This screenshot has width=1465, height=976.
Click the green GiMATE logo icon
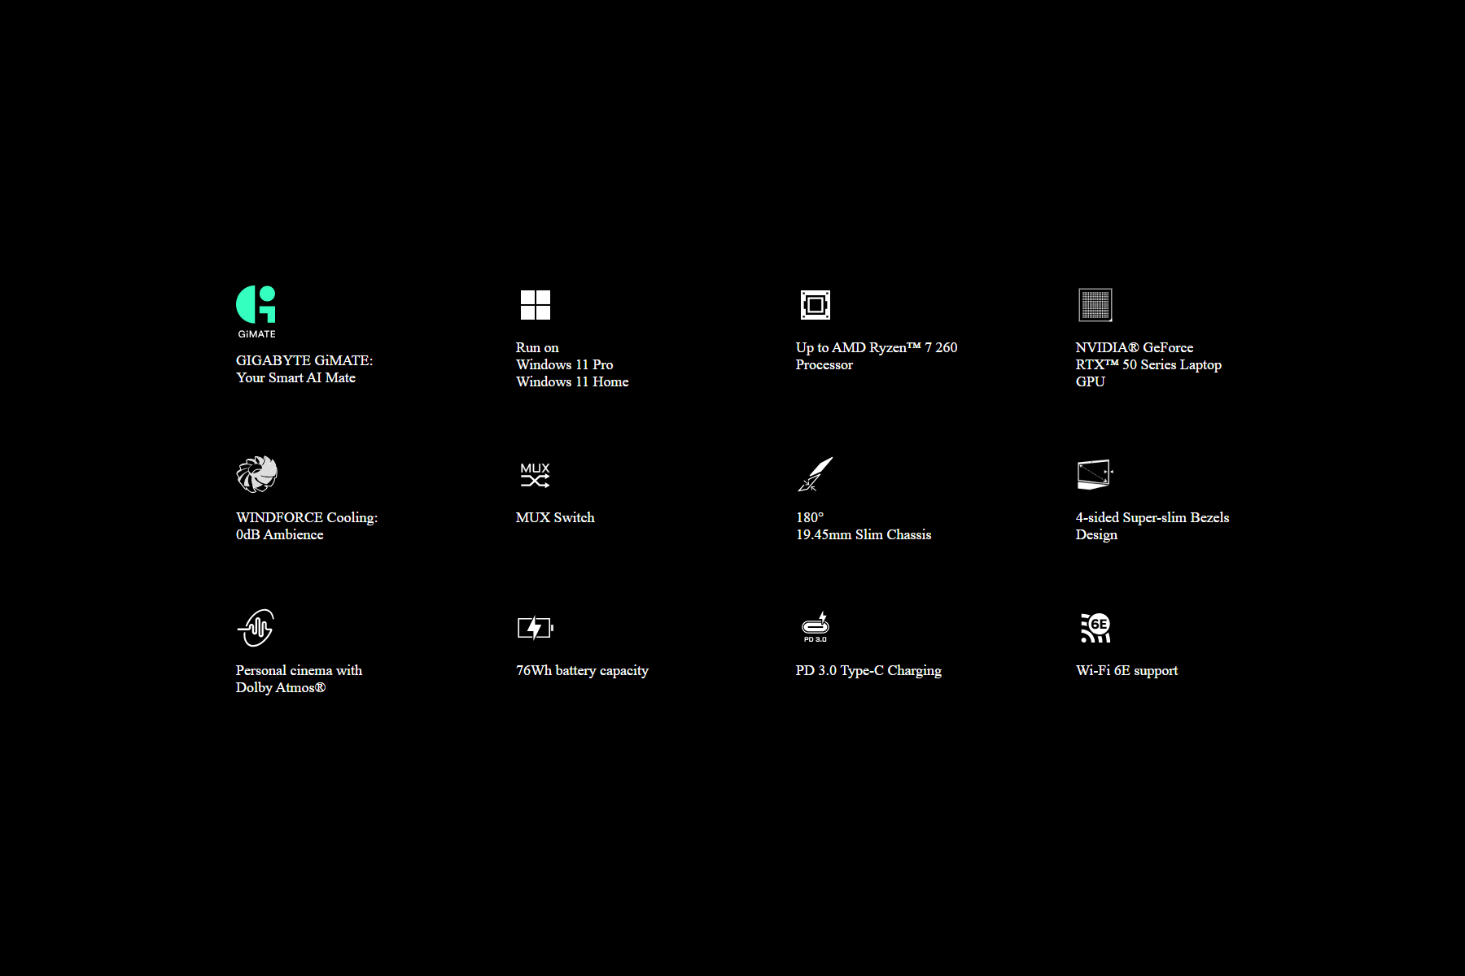[x=256, y=312]
